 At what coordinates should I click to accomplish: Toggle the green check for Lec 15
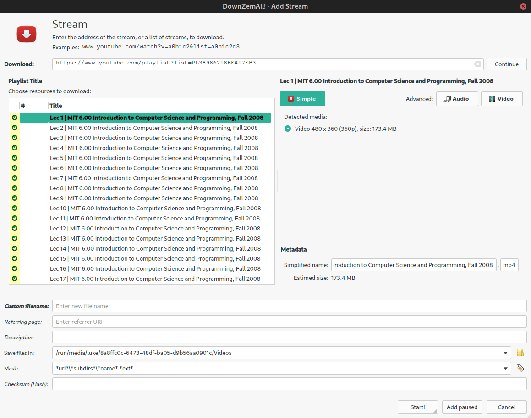click(x=15, y=258)
